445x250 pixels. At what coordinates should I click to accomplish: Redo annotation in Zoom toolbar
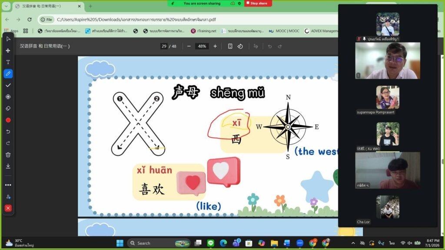pos(8,143)
